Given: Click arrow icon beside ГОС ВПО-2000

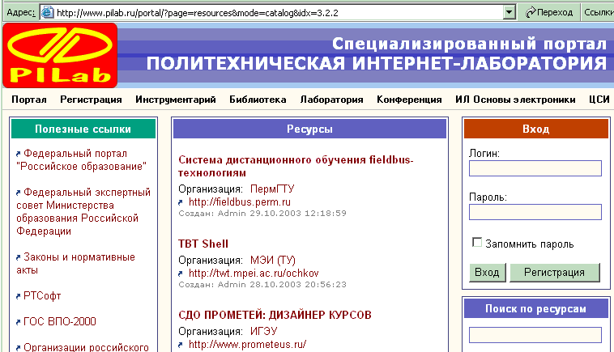Looking at the screenshot, I should click(x=18, y=322).
